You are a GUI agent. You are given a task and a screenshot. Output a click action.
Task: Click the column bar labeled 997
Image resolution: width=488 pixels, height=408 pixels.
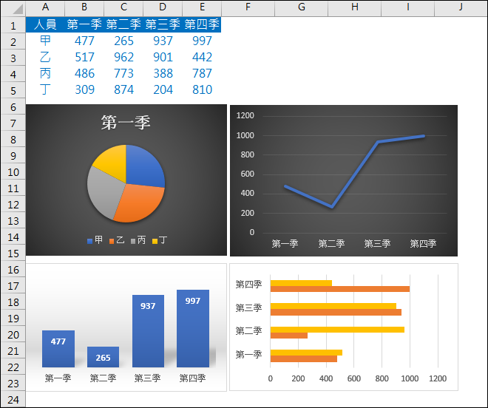click(193, 329)
